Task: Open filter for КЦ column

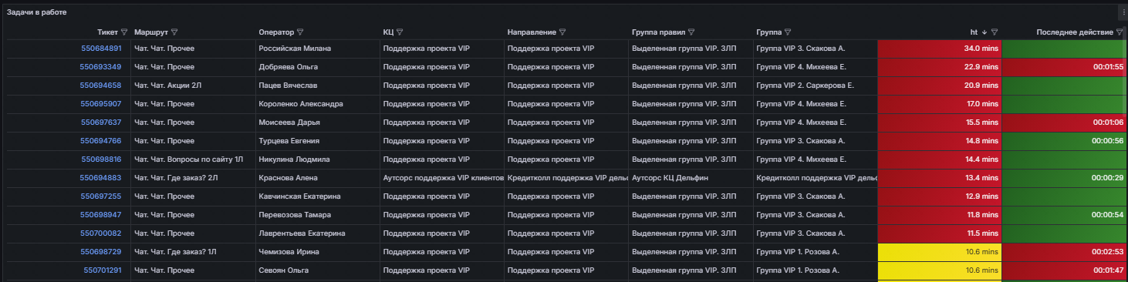Action: 401,32
